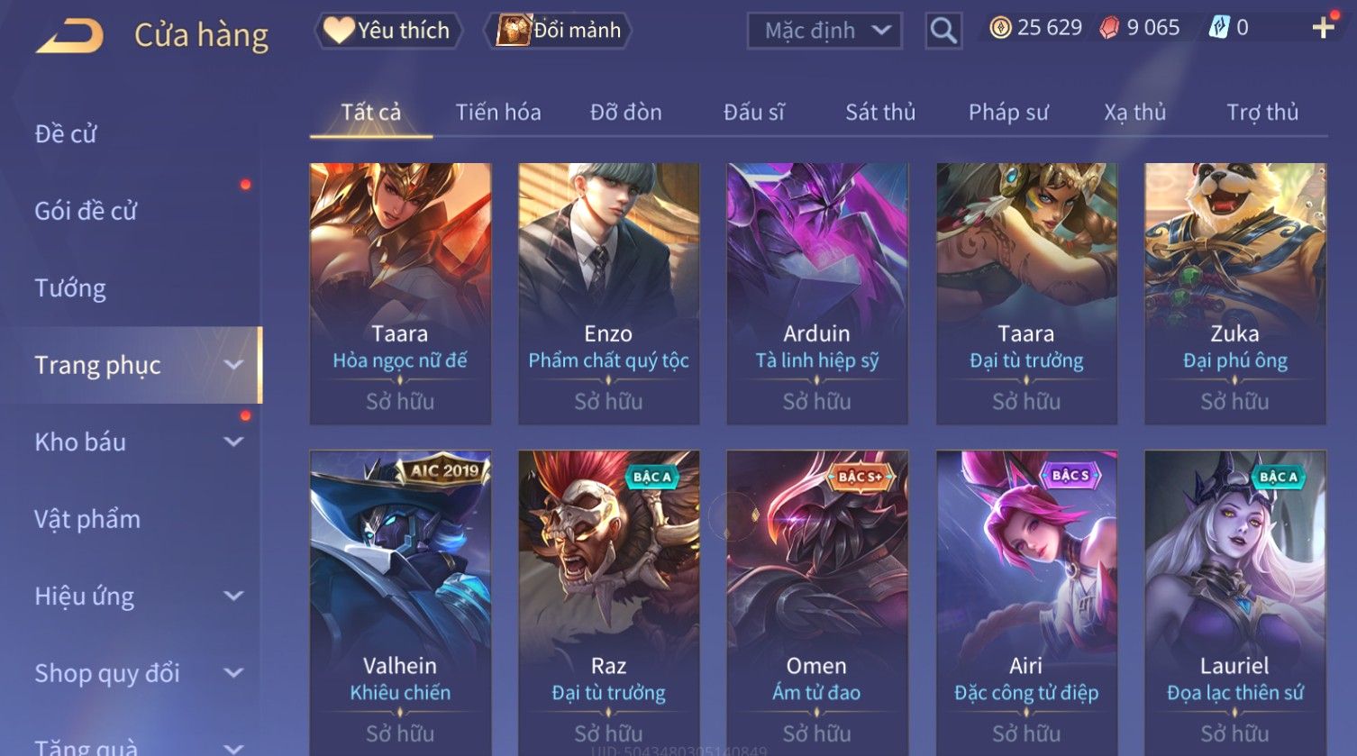Open the Mặc định sort dropdown
The height and width of the screenshot is (756, 1357).
tap(824, 31)
